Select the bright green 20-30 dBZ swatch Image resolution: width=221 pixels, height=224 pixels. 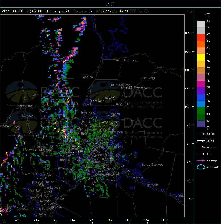tap(201, 111)
